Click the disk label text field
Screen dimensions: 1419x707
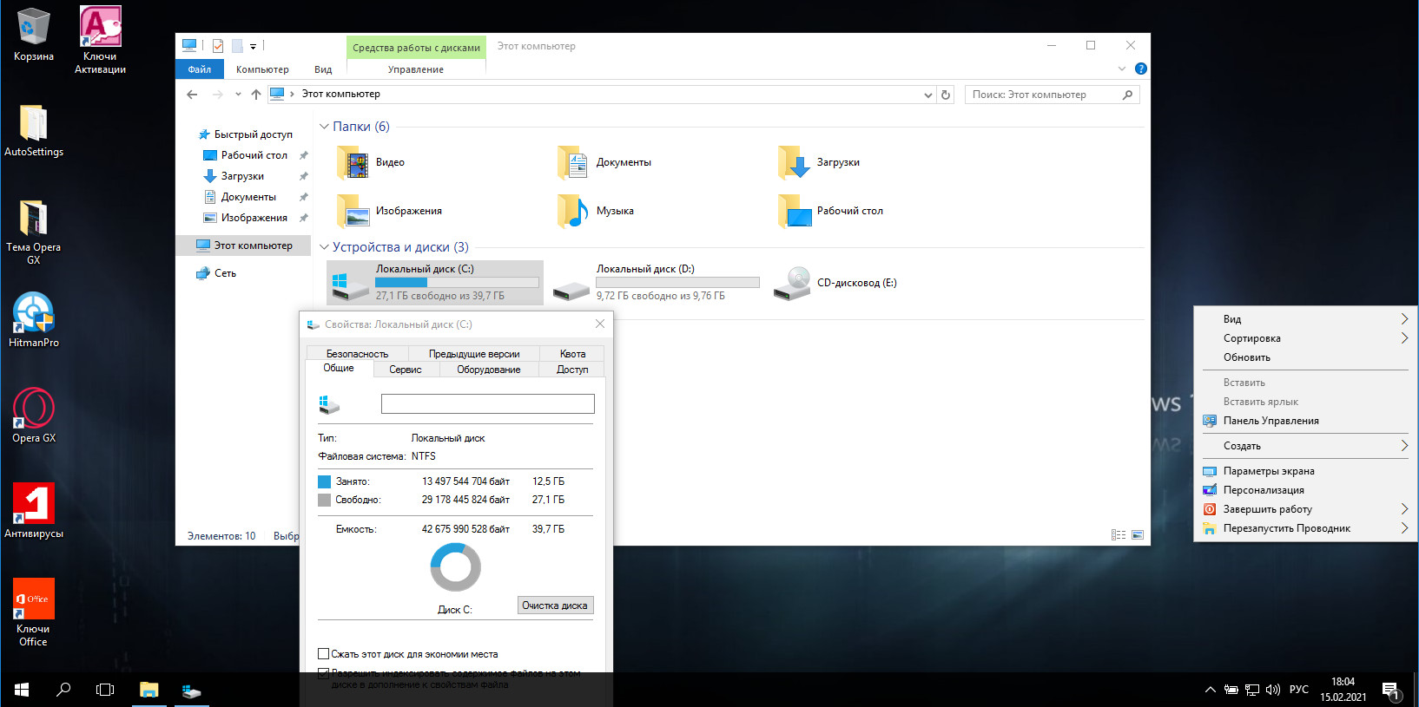487,403
